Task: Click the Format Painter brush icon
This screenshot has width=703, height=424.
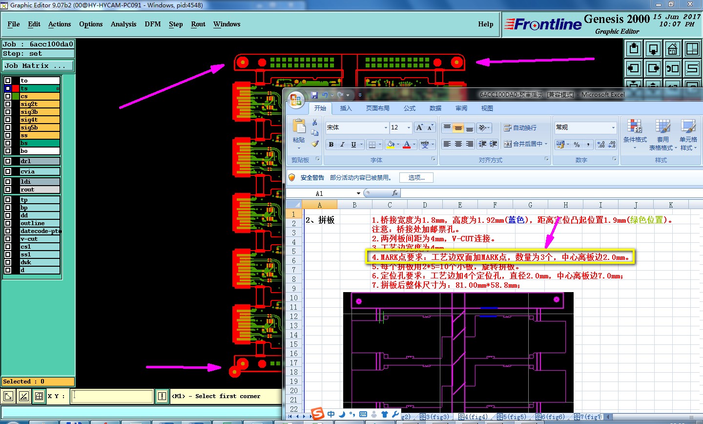Action: click(315, 144)
